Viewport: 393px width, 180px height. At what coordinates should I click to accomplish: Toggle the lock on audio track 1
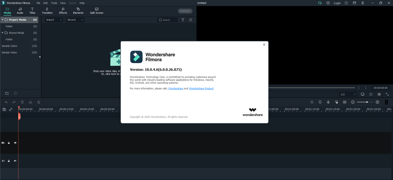(x=9, y=161)
